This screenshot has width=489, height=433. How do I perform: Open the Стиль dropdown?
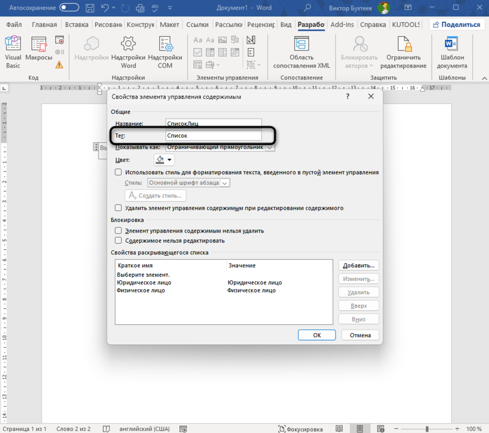point(224,183)
